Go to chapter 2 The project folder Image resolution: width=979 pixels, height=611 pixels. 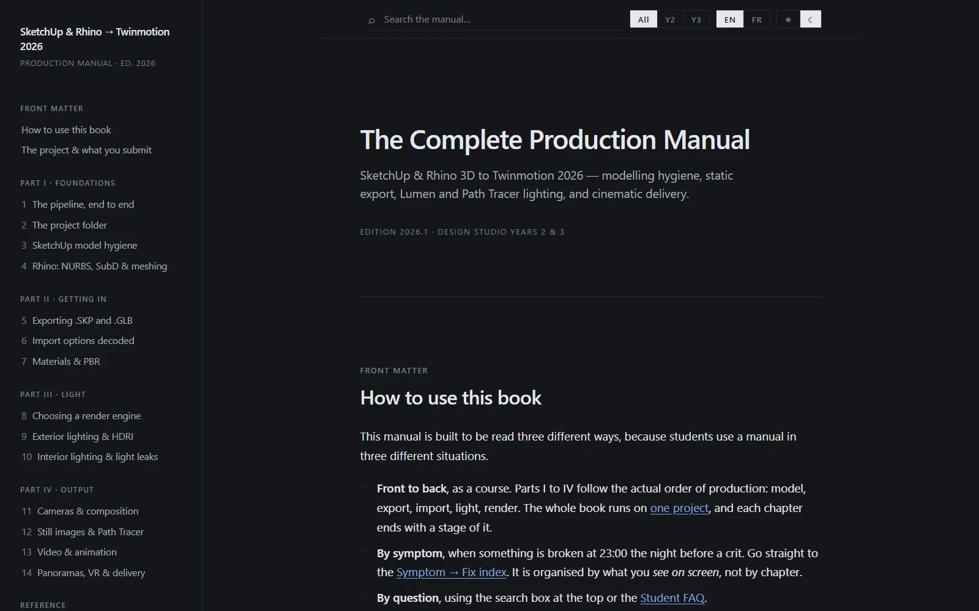(x=64, y=225)
